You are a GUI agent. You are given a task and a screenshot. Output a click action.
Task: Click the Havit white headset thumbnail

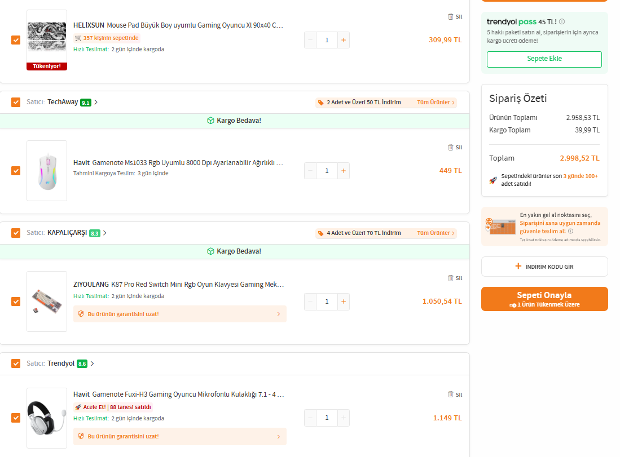click(47, 418)
